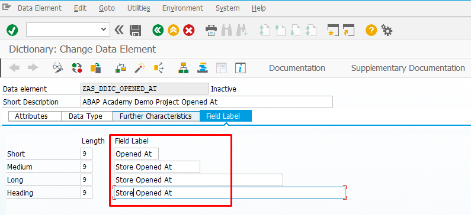
Task: Go to first page icon
Action: [265, 30]
